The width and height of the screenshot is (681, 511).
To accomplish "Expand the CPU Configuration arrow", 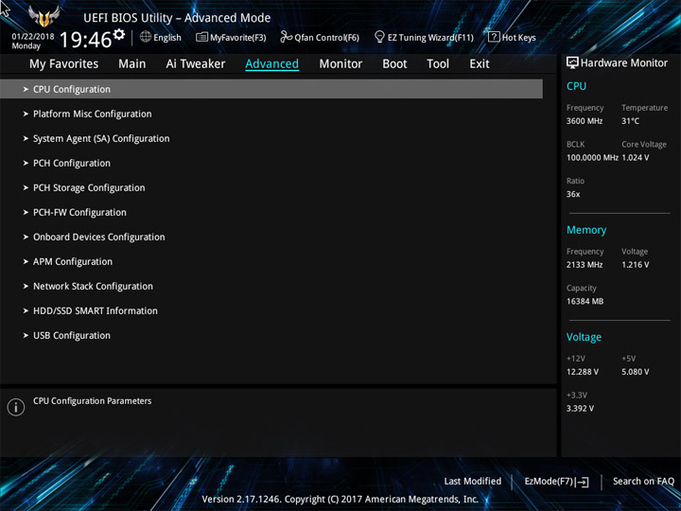I will click(x=26, y=89).
